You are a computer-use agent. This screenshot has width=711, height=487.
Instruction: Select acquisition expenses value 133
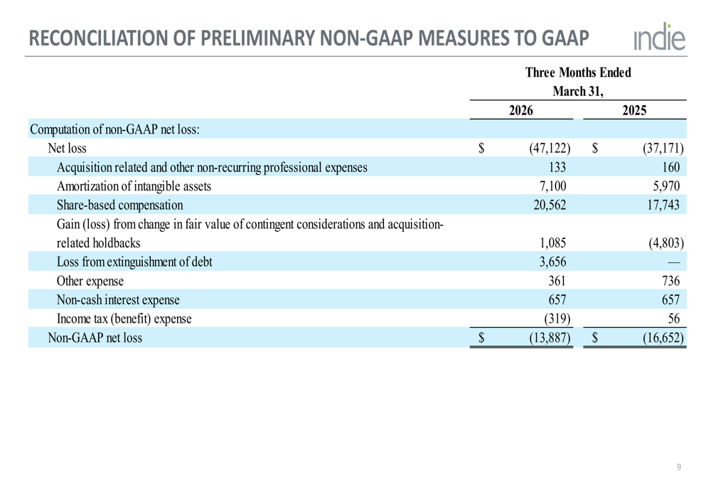(x=557, y=167)
